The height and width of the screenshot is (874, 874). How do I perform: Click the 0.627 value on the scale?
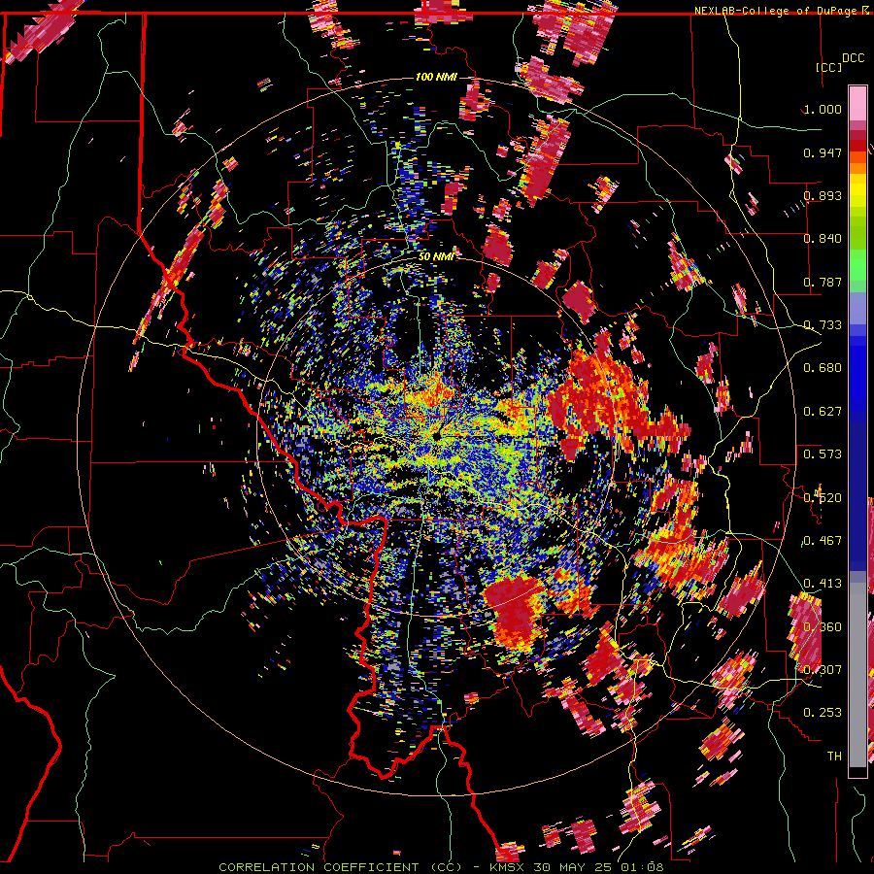[823, 412]
